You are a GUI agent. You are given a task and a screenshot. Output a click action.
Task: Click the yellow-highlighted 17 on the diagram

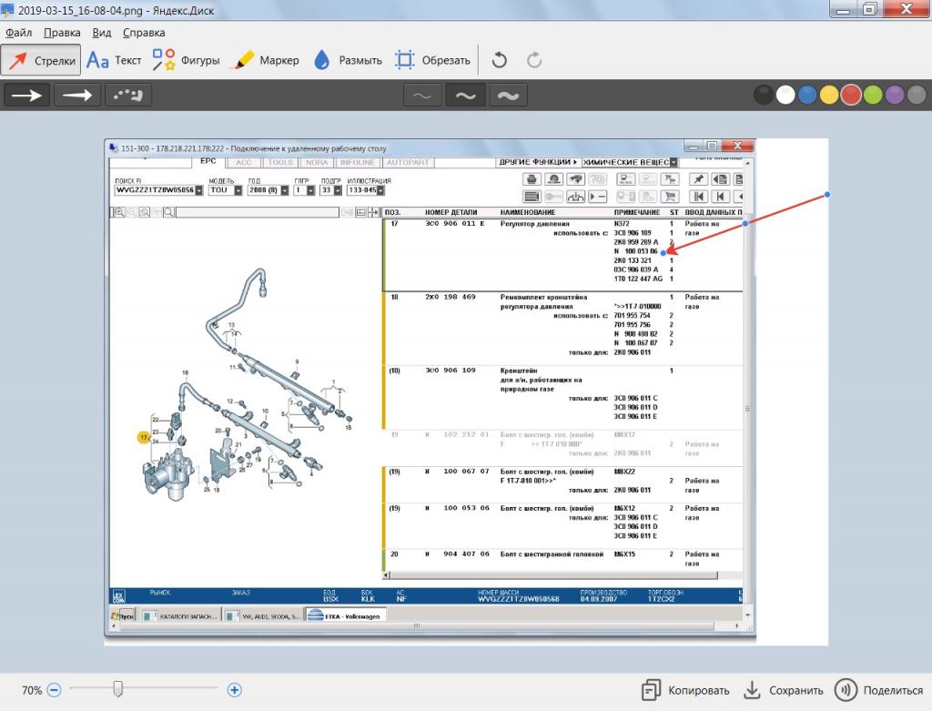coord(143,438)
